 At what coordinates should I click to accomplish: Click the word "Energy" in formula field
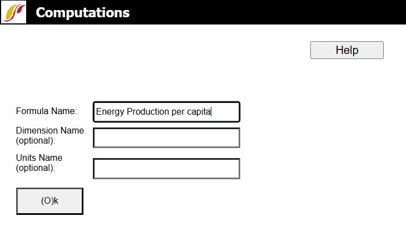coord(110,111)
